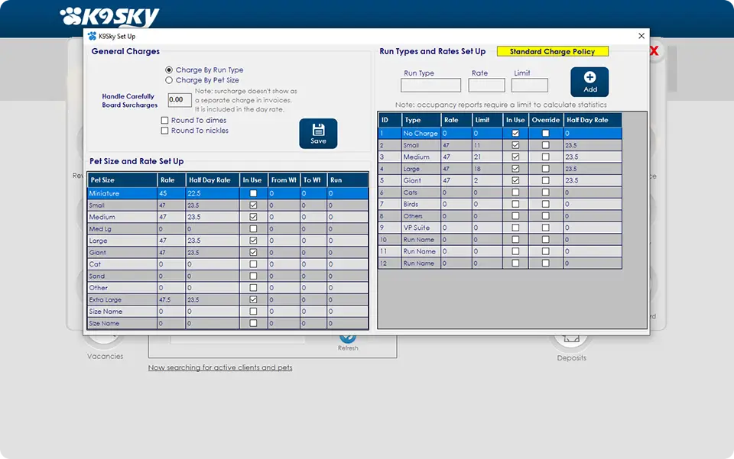The height and width of the screenshot is (459, 734).
Task: Click the Refresh icon in background window
Action: point(348,339)
